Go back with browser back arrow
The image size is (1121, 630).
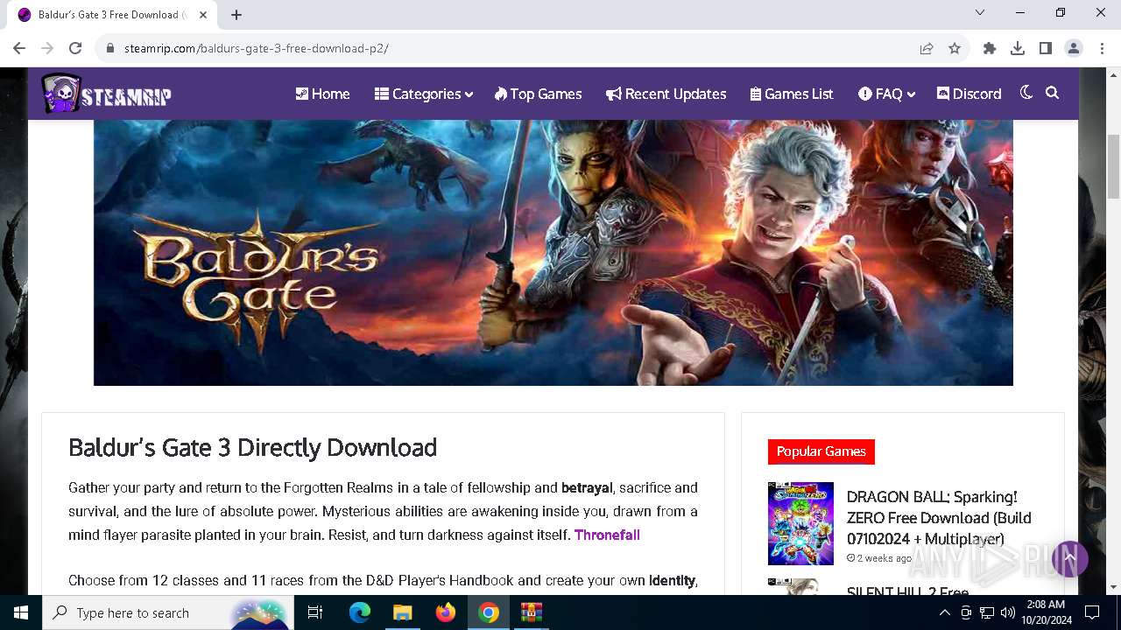(19, 48)
